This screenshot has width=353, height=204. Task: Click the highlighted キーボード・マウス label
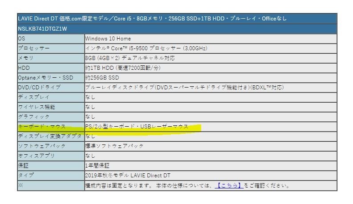tap(42, 127)
